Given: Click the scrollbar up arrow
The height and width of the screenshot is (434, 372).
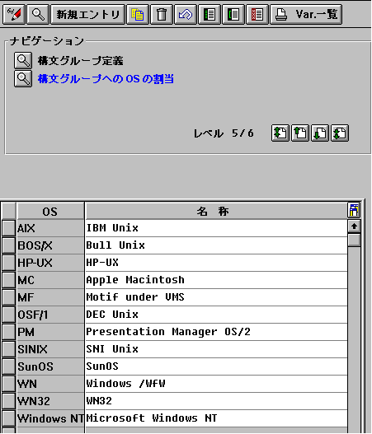Looking at the screenshot, I should point(354,226).
